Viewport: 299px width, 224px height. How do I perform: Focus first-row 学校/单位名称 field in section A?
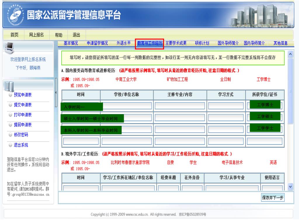(127, 106)
